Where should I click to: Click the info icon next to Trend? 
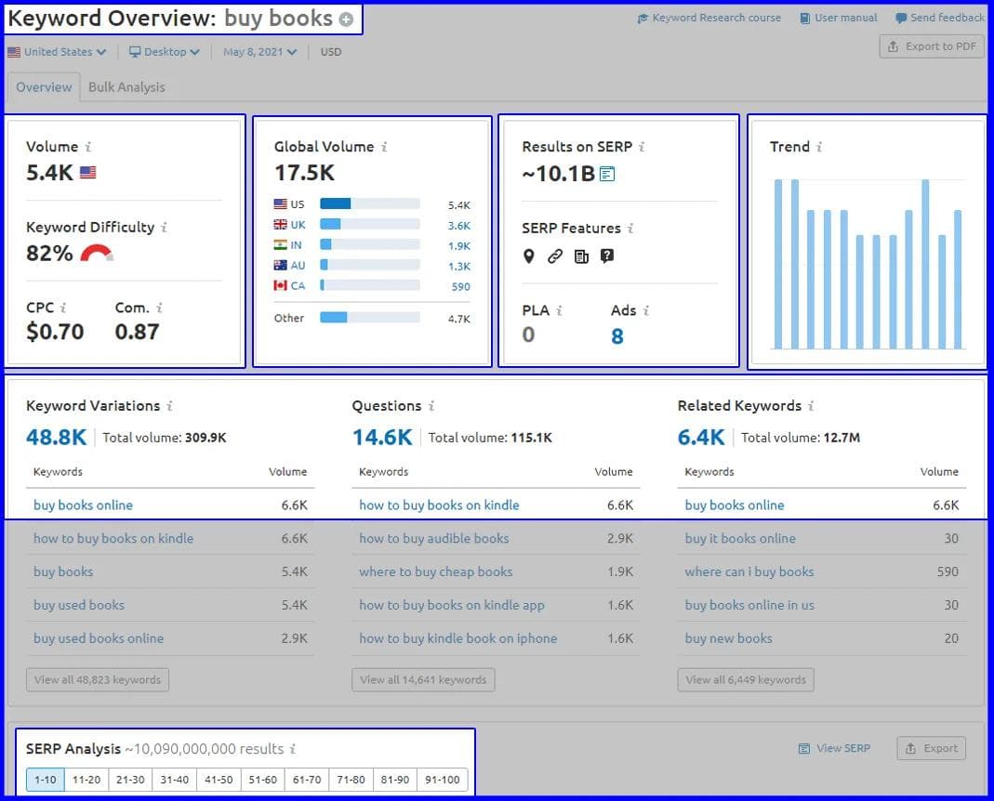819,147
